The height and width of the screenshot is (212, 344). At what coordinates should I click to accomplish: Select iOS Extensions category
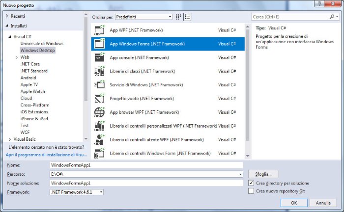point(34,112)
